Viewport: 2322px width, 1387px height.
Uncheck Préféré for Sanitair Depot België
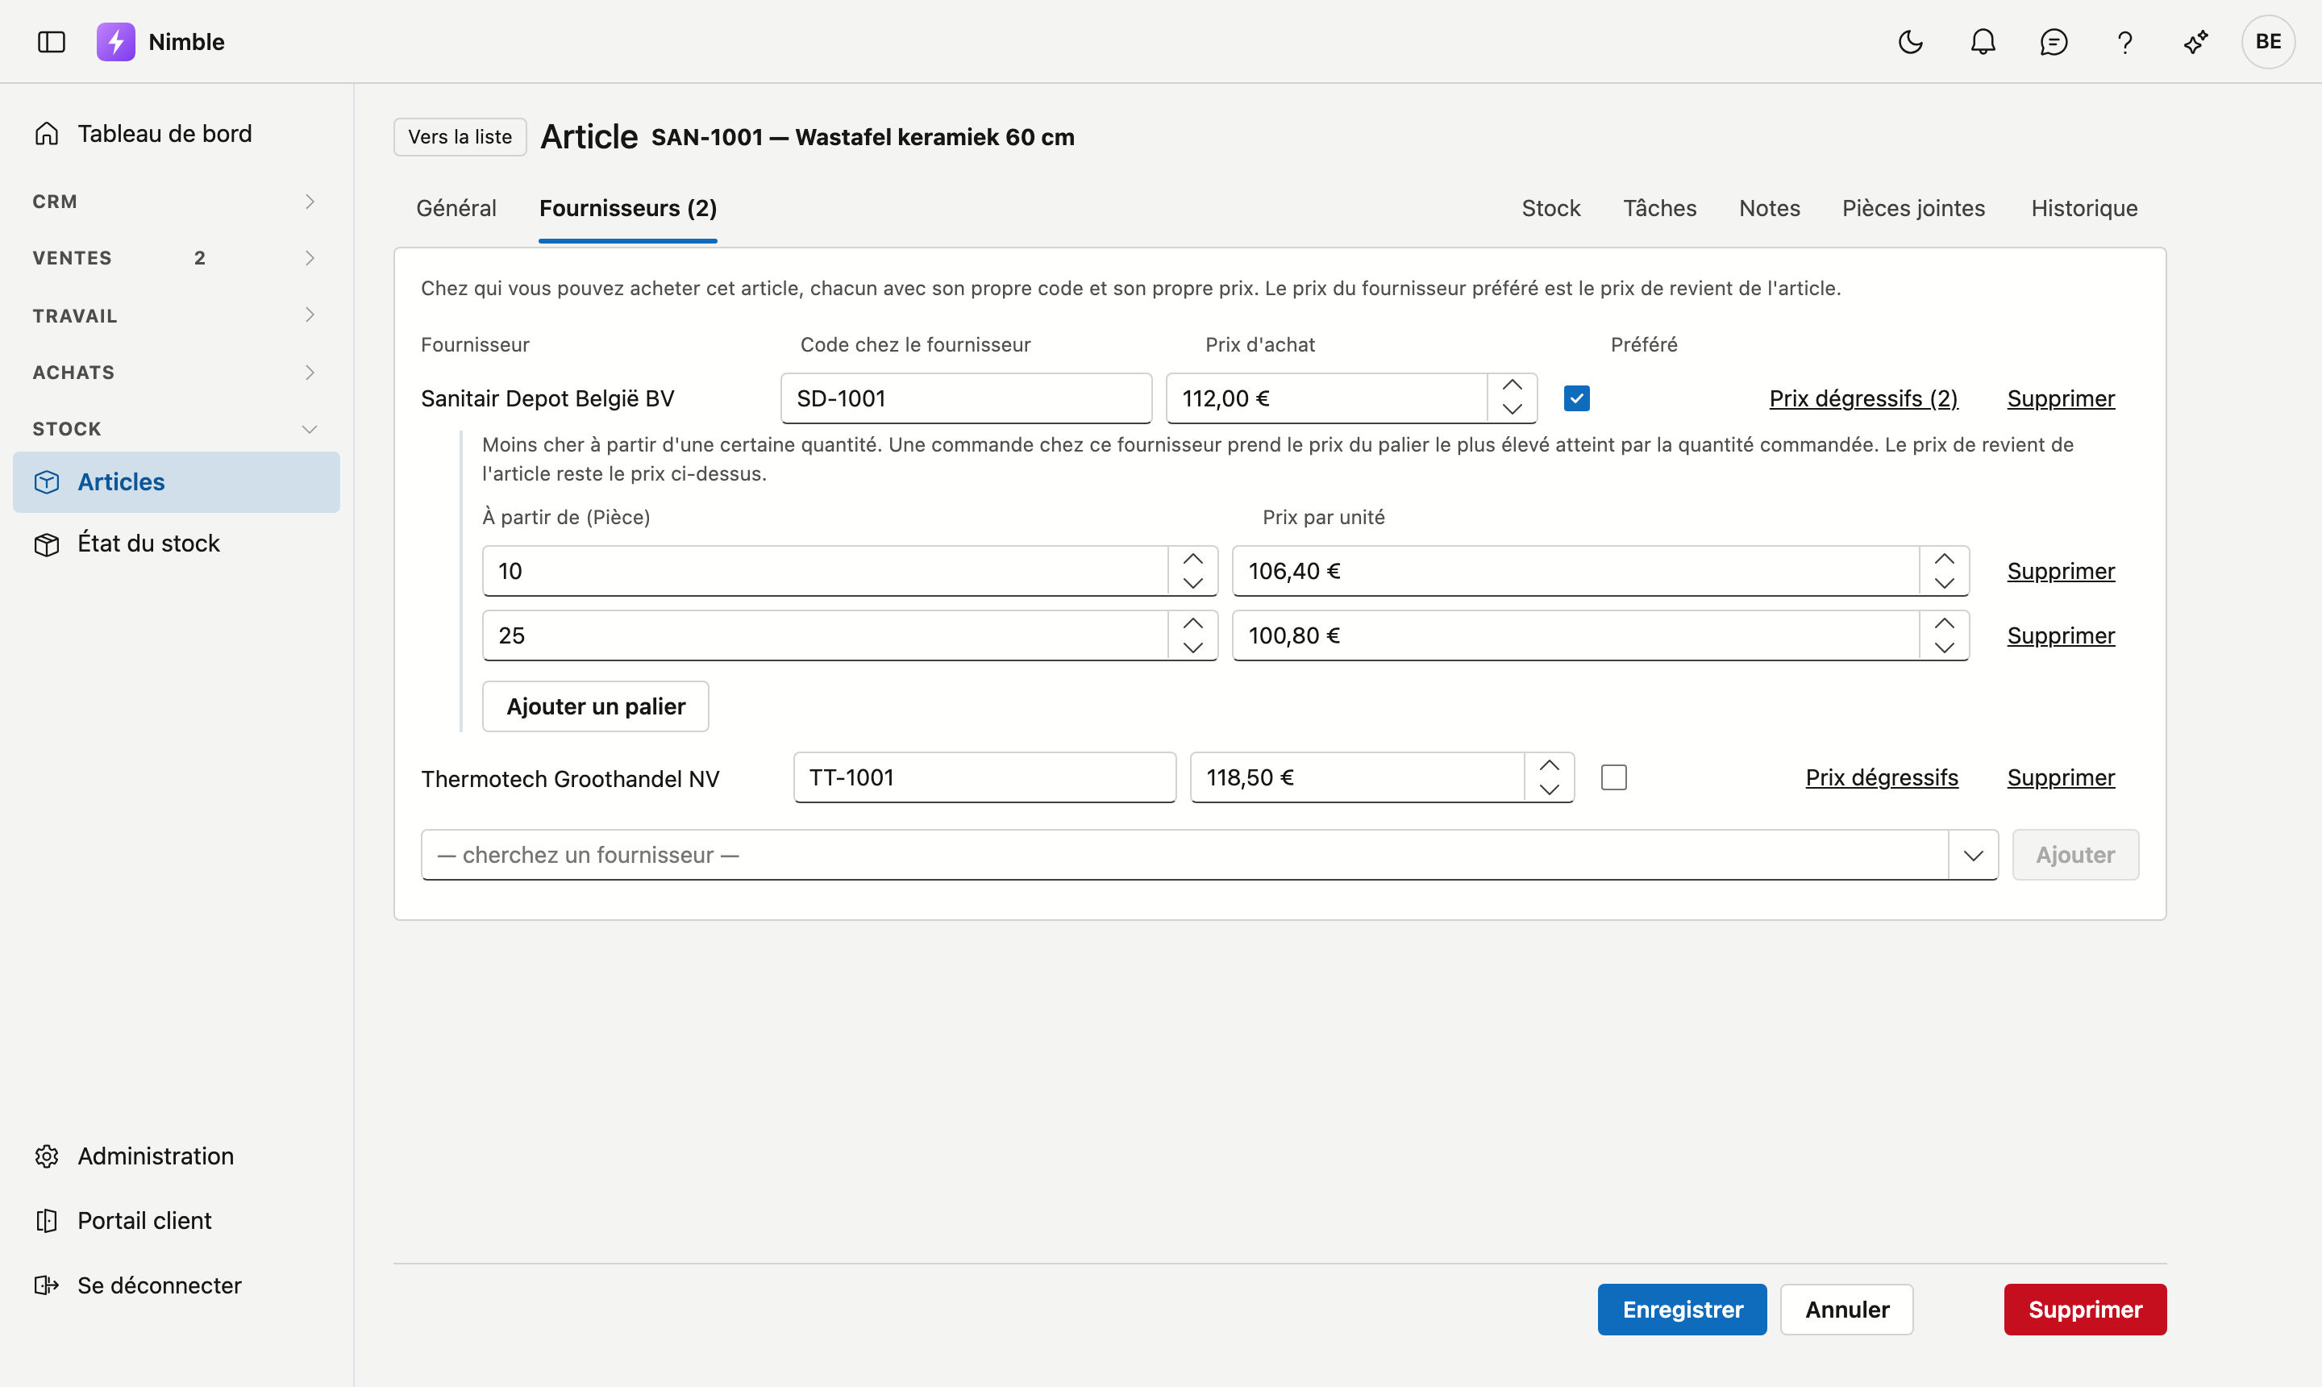tap(1576, 399)
